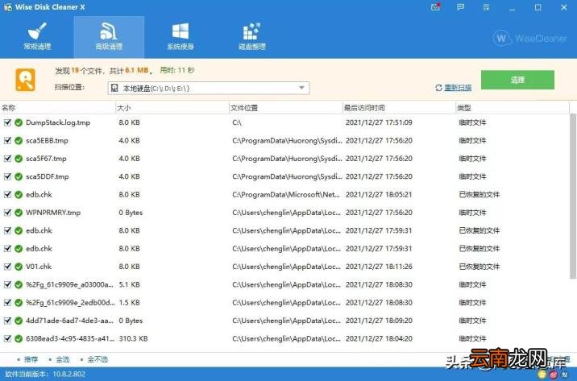This screenshot has width=577, height=381.
Task: Uncheck edb.chk in ProgramData\Microsoft row
Action: [x=7, y=195]
